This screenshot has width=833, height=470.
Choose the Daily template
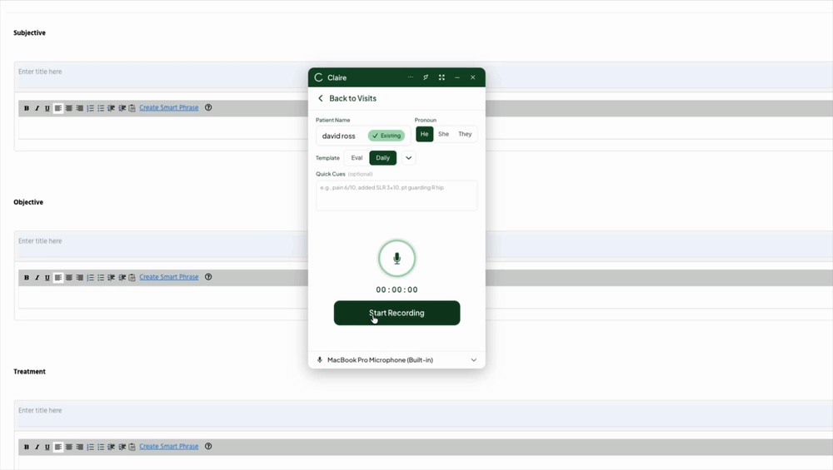pos(383,158)
